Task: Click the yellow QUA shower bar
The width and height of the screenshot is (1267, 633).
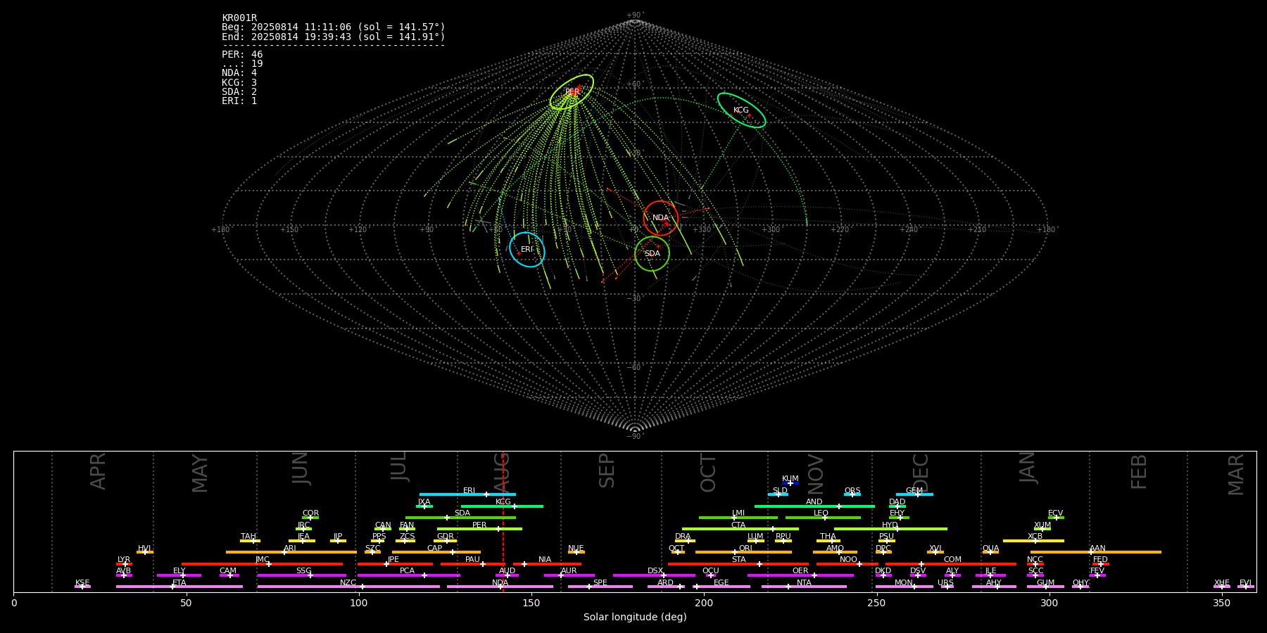Action: [990, 552]
